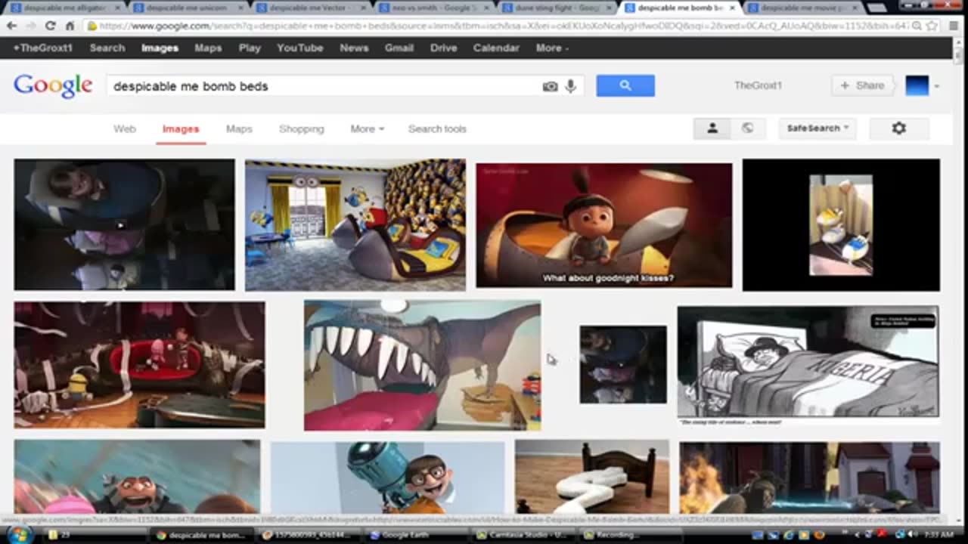Open Vector with blue gun image

click(x=387, y=478)
